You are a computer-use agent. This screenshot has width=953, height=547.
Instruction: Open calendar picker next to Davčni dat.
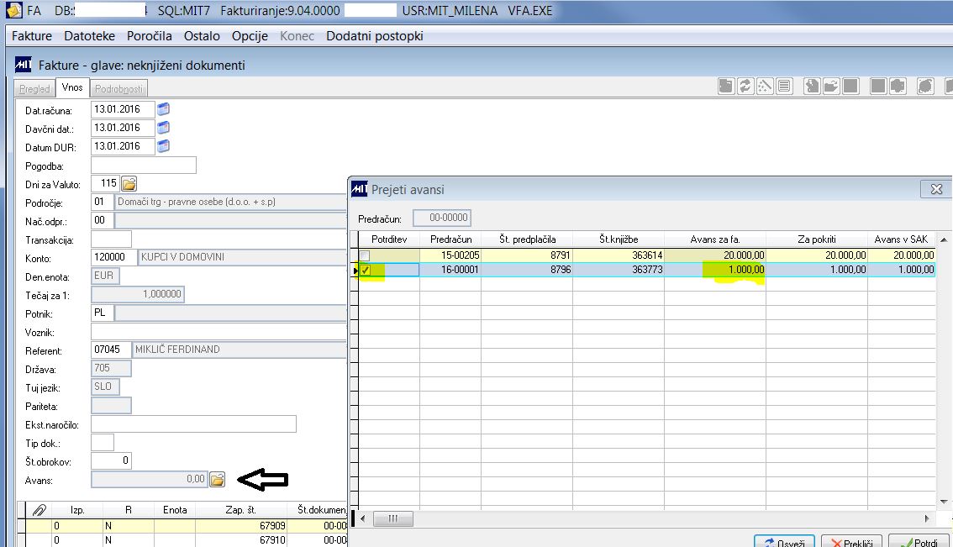click(x=164, y=128)
